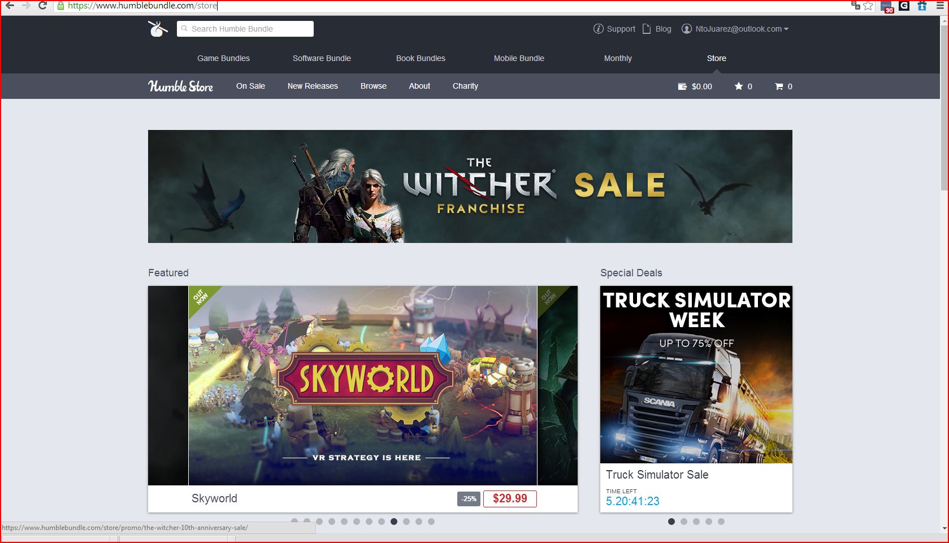This screenshot has height=543, width=949.
Task: Open The Witcher Franchise Sale banner
Action: (x=470, y=186)
